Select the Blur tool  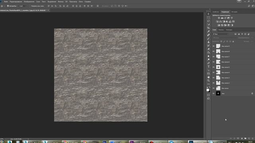point(208,56)
